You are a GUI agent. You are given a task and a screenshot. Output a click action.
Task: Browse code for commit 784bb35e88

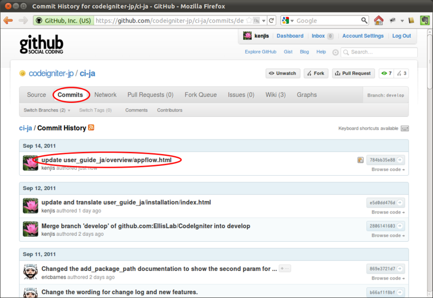(x=388, y=169)
